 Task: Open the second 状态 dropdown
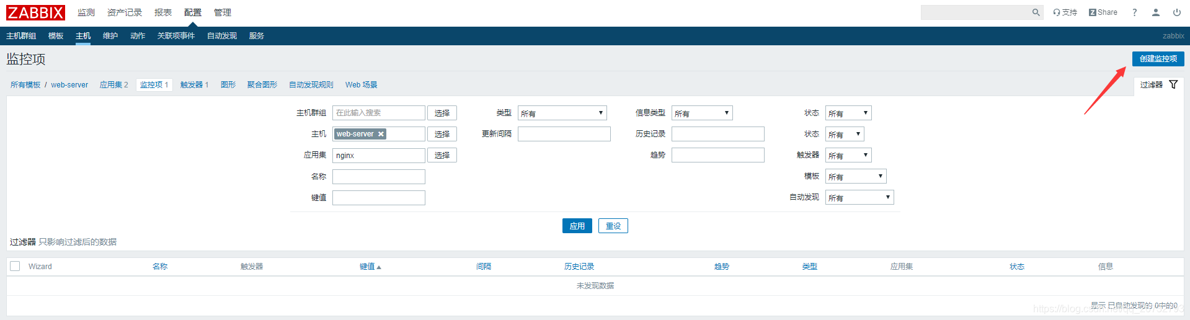(x=845, y=134)
